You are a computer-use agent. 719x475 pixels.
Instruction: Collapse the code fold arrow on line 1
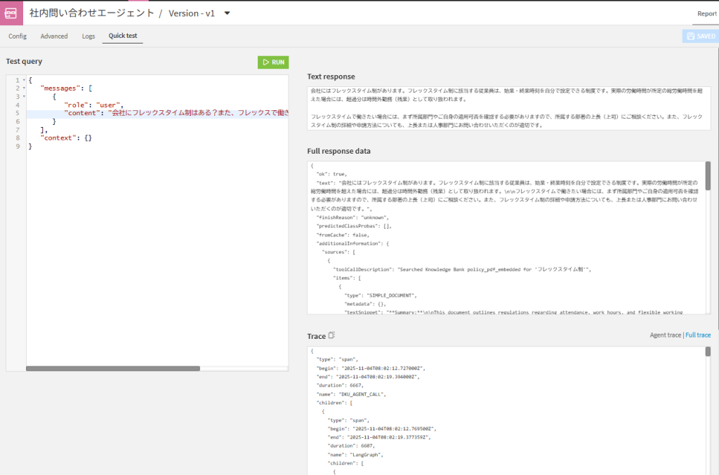(x=23, y=81)
